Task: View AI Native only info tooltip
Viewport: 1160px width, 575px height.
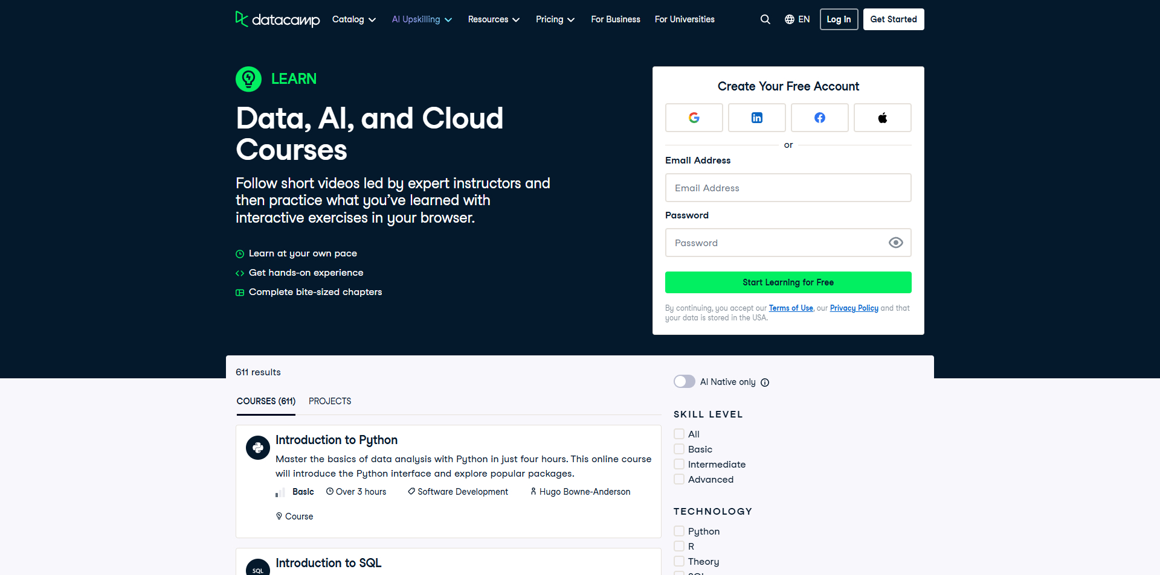Action: (x=765, y=383)
